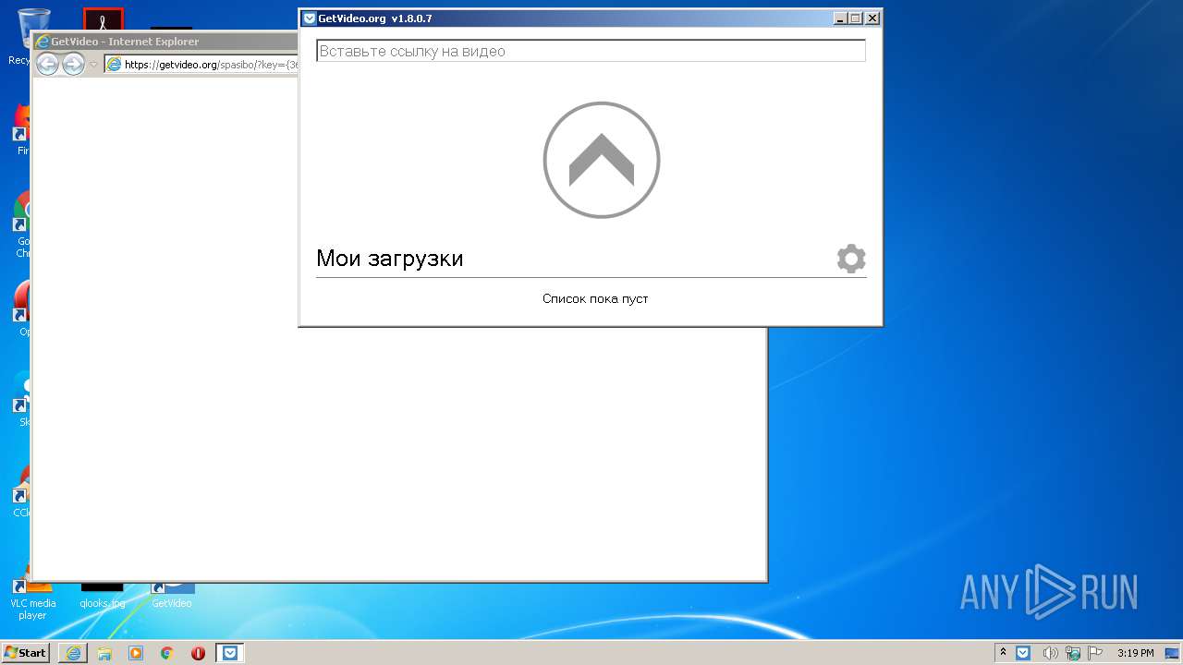Viewport: 1183px width, 665px height.
Task: Click the large upward chevron circle icon
Action: [x=602, y=160]
